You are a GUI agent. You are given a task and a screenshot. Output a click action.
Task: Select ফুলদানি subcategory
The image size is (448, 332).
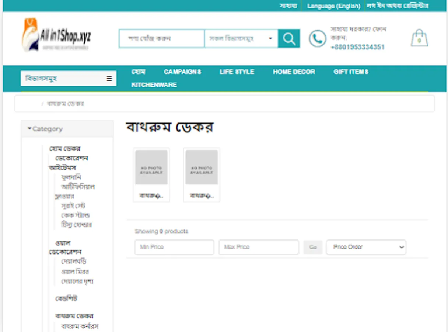(x=71, y=177)
